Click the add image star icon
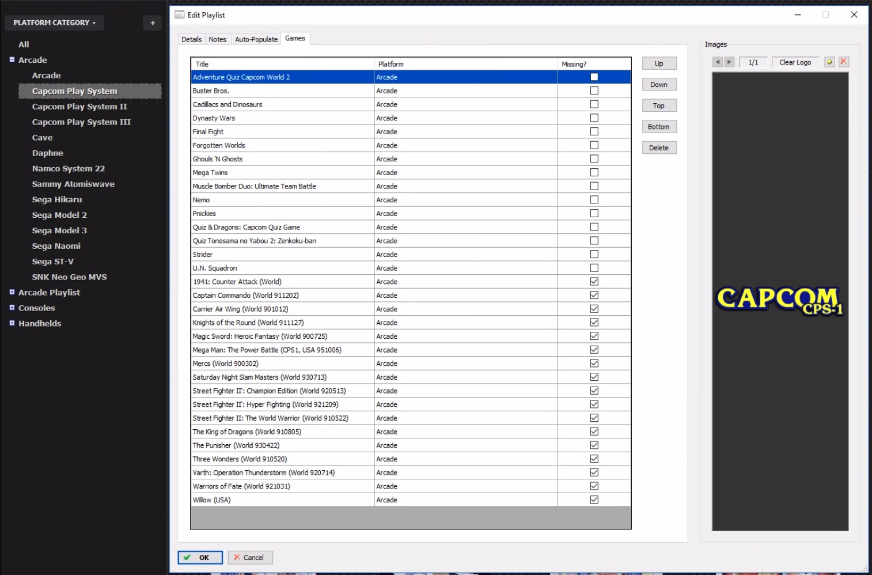 pos(829,62)
